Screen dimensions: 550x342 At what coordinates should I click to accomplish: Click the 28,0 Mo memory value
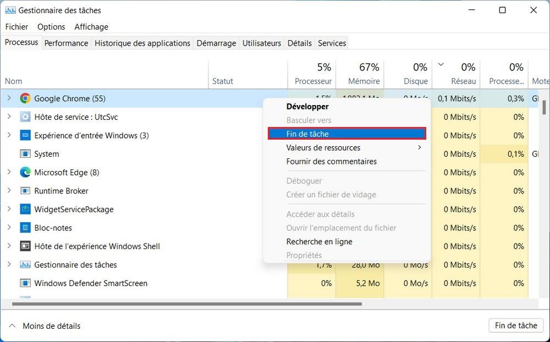[366, 265]
